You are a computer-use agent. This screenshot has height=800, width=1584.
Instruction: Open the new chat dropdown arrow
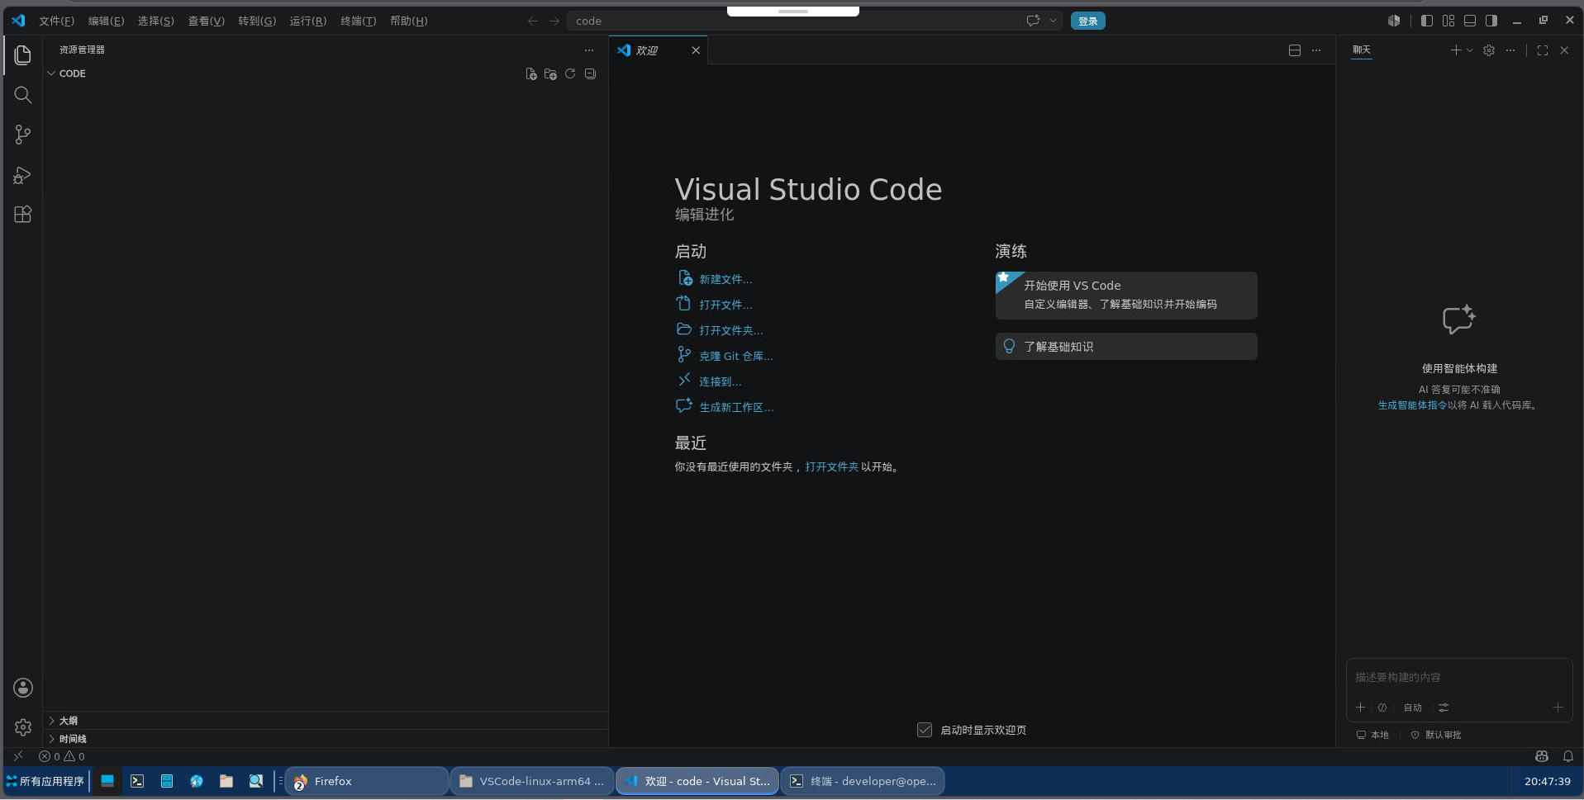click(1470, 50)
